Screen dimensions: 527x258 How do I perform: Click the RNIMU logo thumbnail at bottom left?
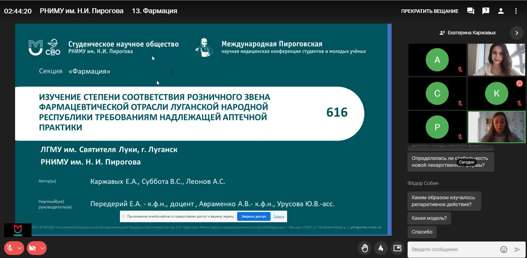(x=18, y=230)
